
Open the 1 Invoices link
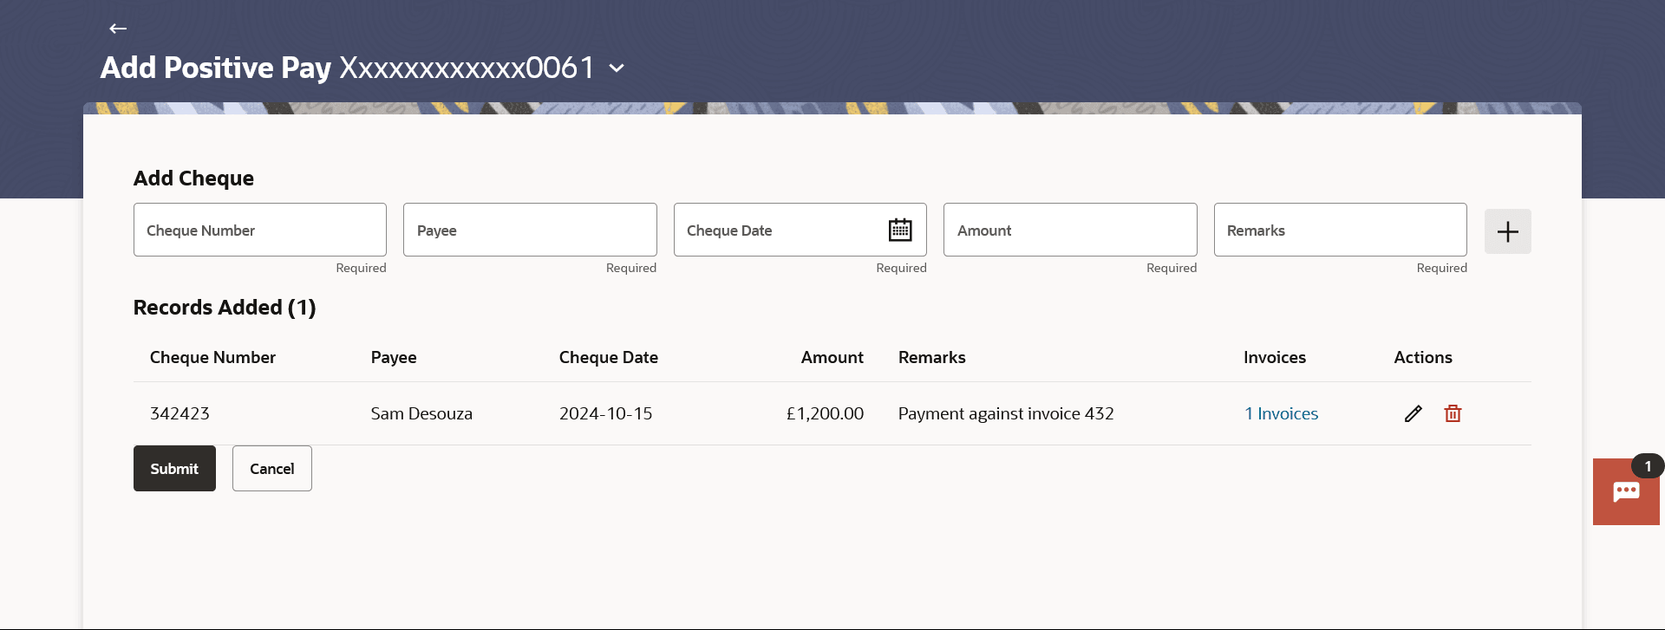1281,413
